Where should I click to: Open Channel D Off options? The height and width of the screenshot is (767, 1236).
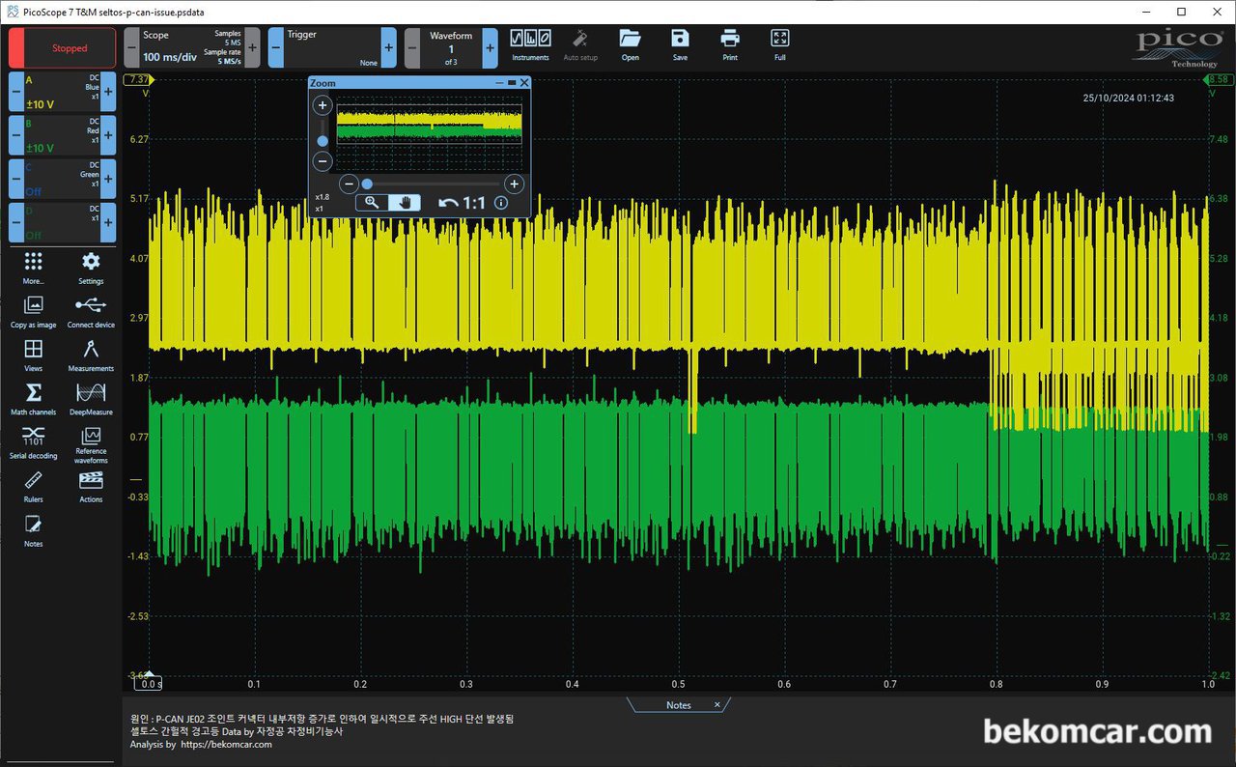pyautogui.click(x=62, y=223)
